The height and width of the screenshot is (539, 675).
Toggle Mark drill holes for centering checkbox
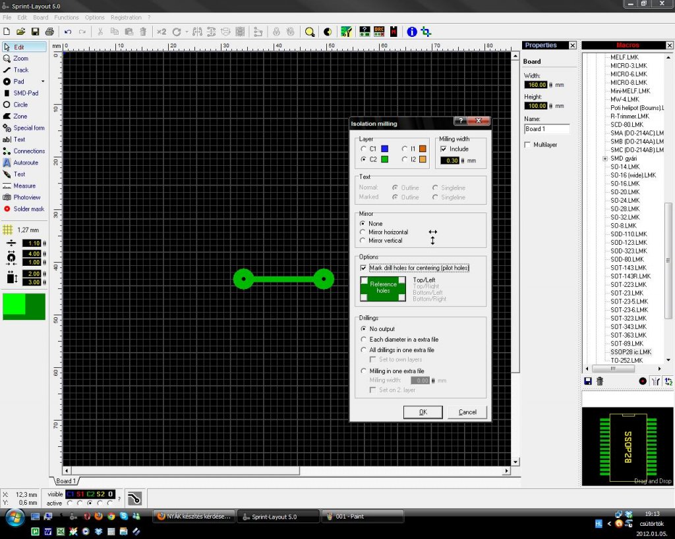pos(363,268)
